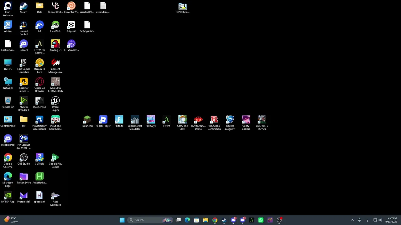Select the TLauncher desktop icon
The height and width of the screenshot is (225, 401).
(87, 122)
